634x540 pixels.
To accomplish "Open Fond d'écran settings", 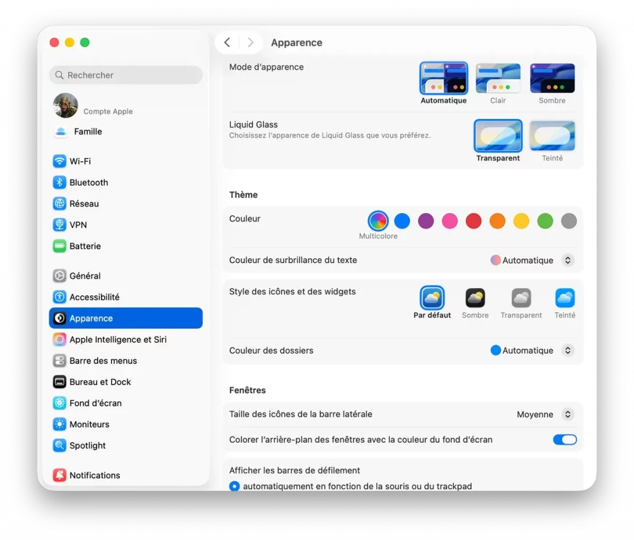I will click(x=96, y=403).
